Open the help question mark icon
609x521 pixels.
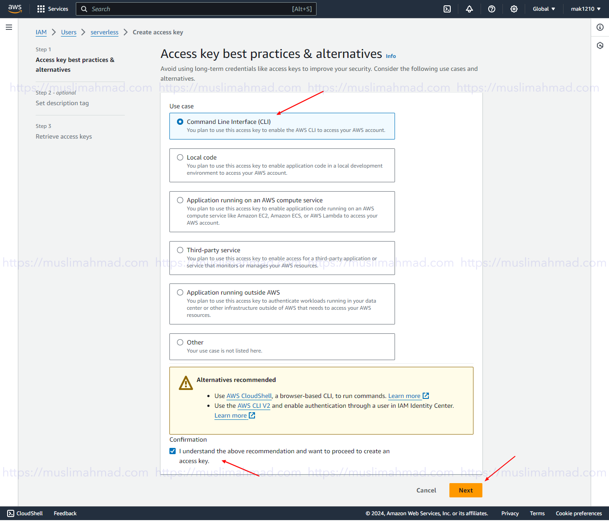pyautogui.click(x=492, y=9)
